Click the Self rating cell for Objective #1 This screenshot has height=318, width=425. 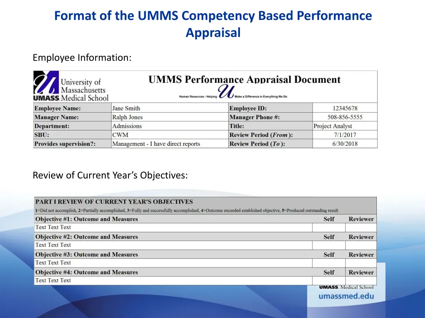[329, 227]
